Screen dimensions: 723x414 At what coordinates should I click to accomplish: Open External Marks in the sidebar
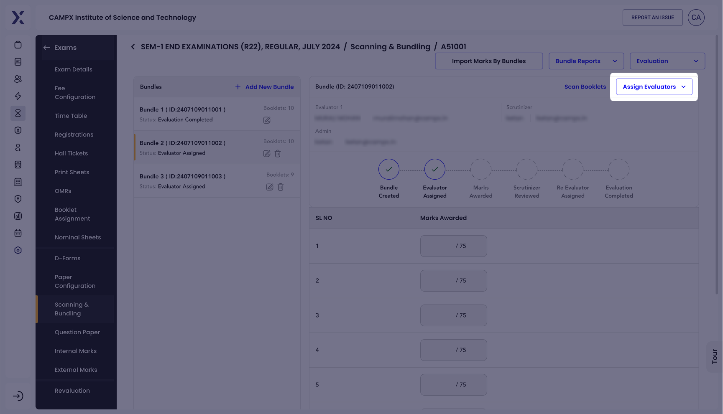76,370
